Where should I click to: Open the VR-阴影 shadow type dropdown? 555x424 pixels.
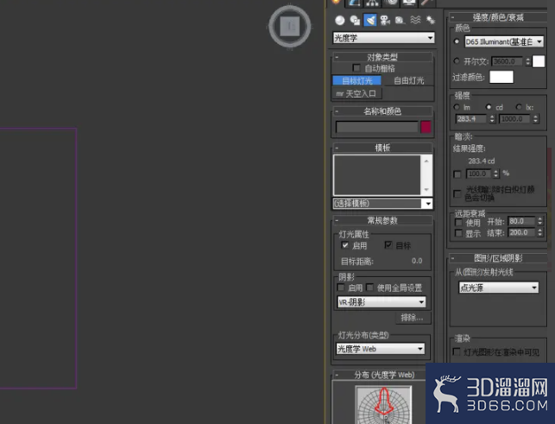[x=382, y=302]
